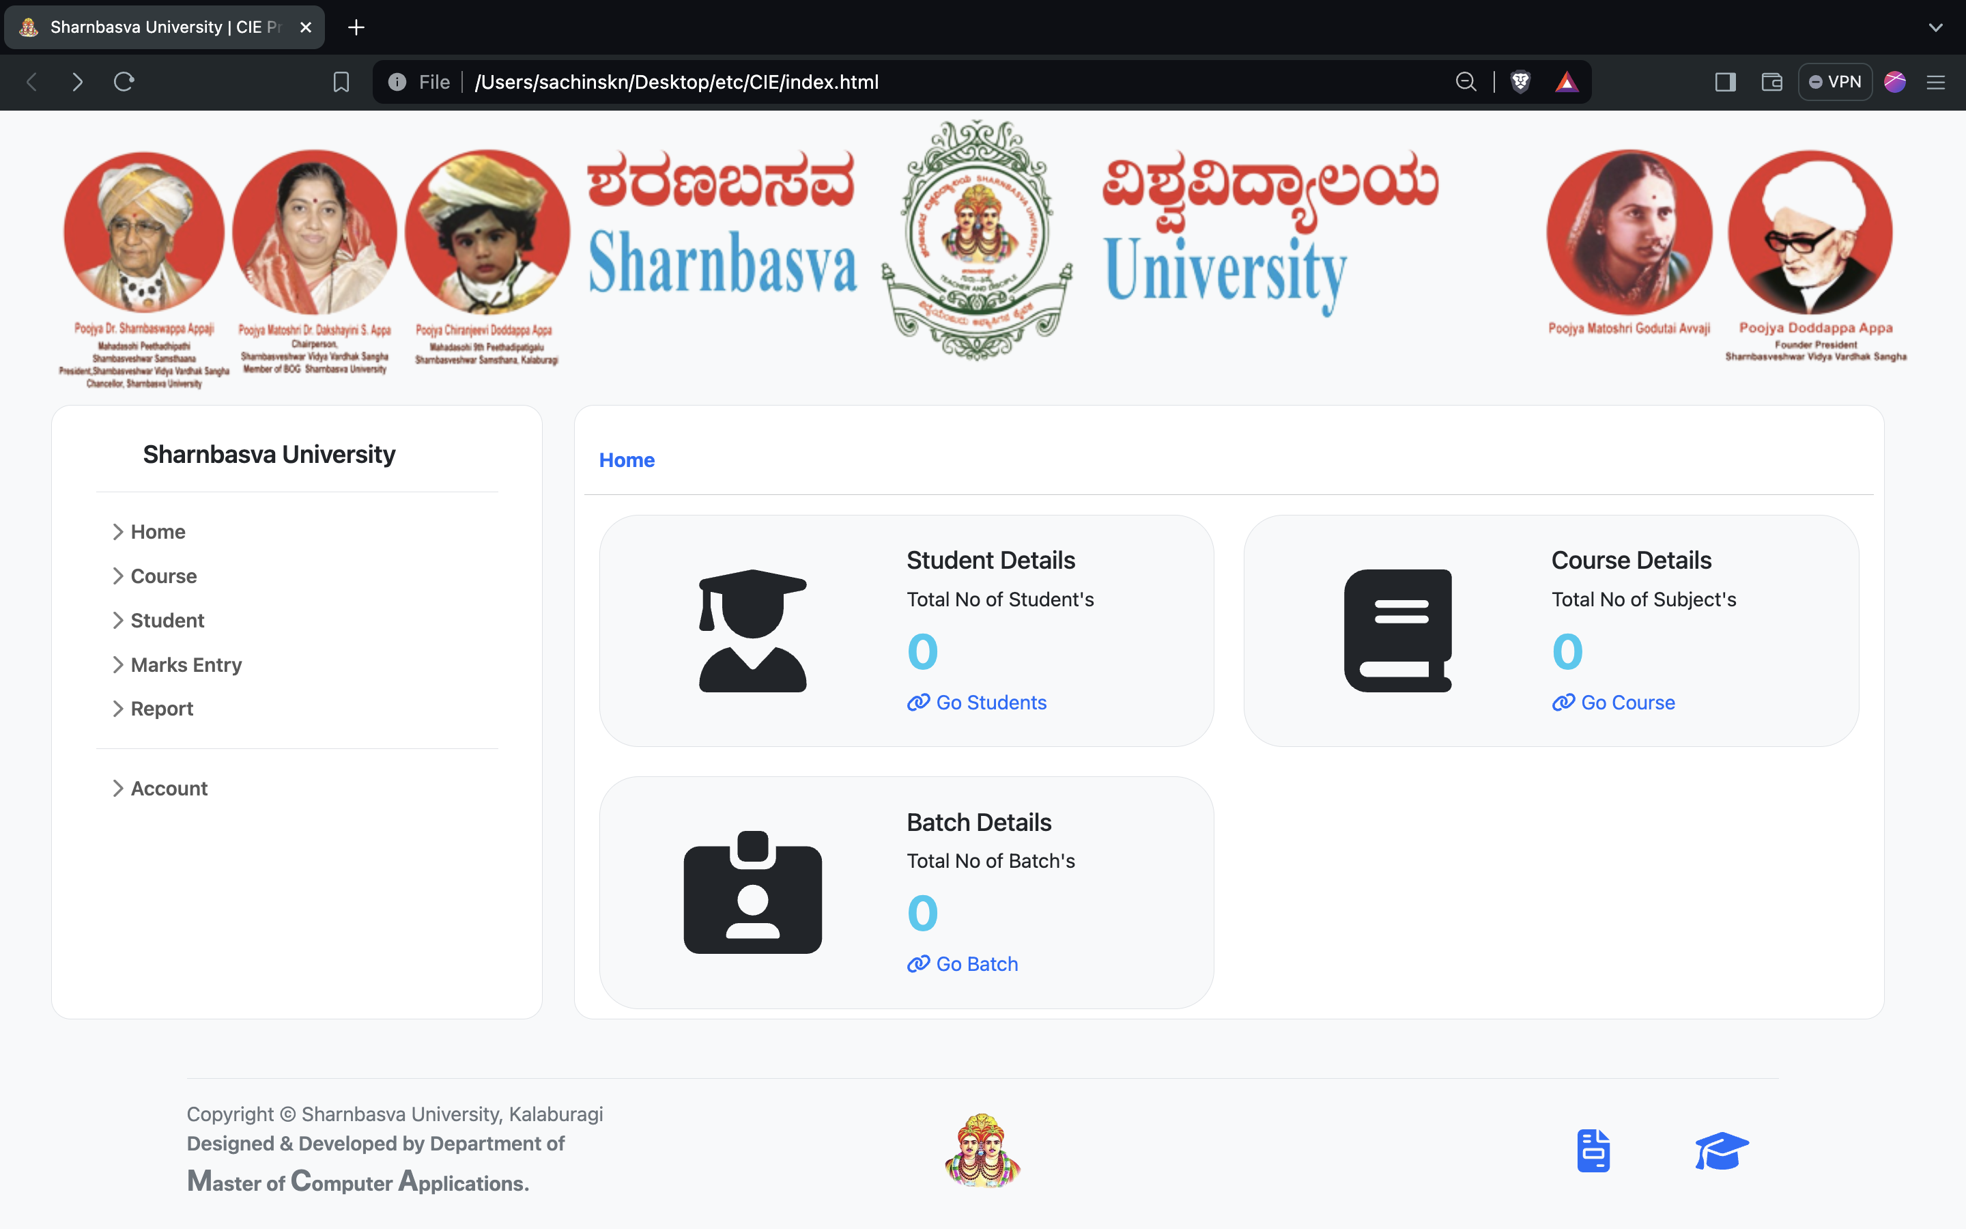Screen dimensions: 1966x1229
Task: Click Total No of Batch's label
Action: pos(991,862)
